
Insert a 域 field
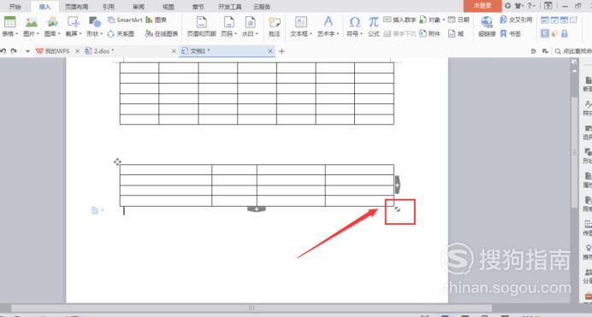click(456, 34)
